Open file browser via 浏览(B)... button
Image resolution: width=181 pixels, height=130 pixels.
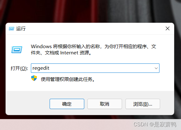(x=143, y=104)
